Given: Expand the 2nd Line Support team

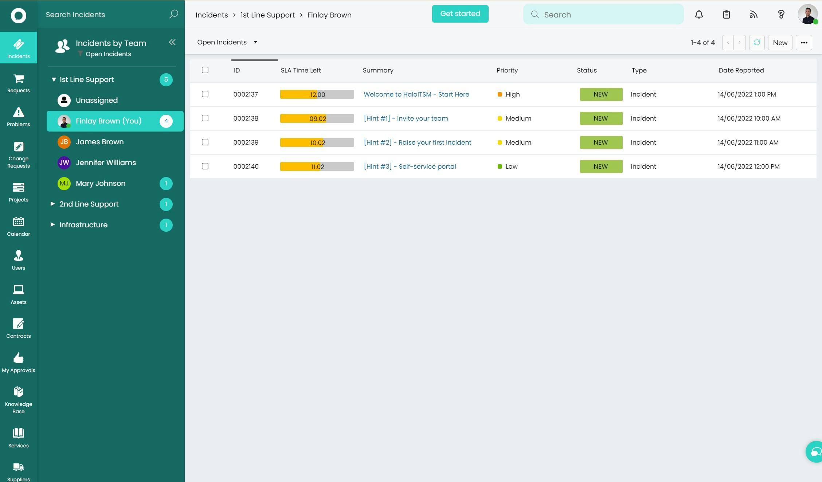Looking at the screenshot, I should coord(53,204).
